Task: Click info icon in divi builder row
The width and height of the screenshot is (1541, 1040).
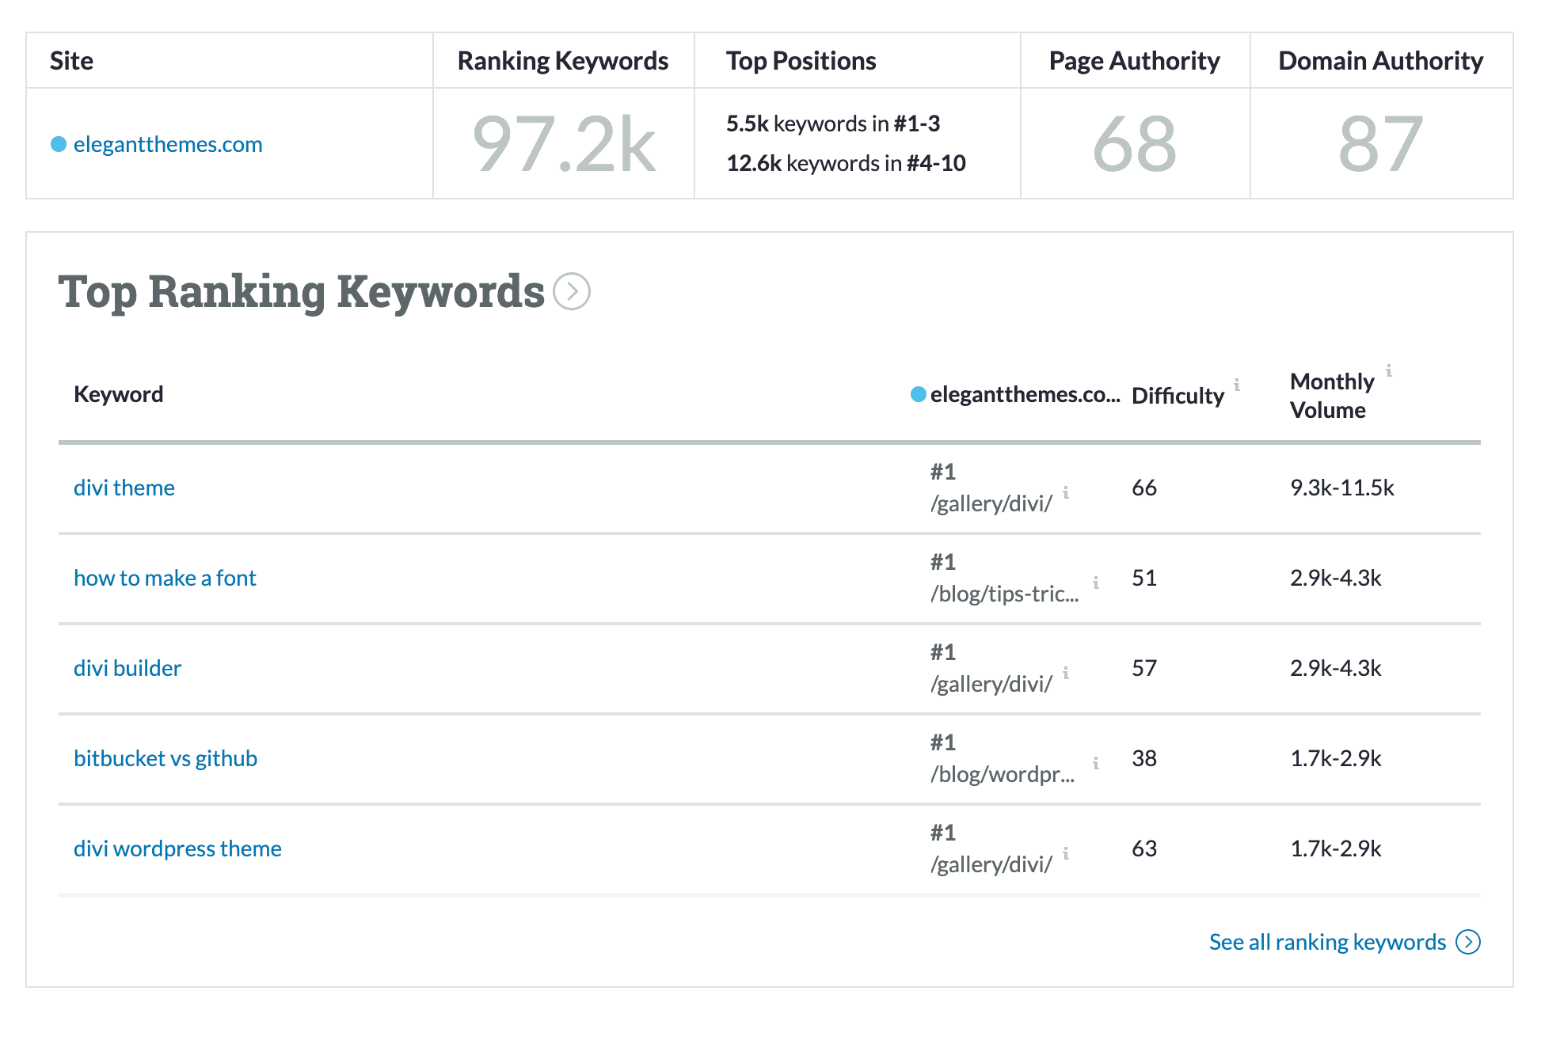Action: [x=1066, y=673]
